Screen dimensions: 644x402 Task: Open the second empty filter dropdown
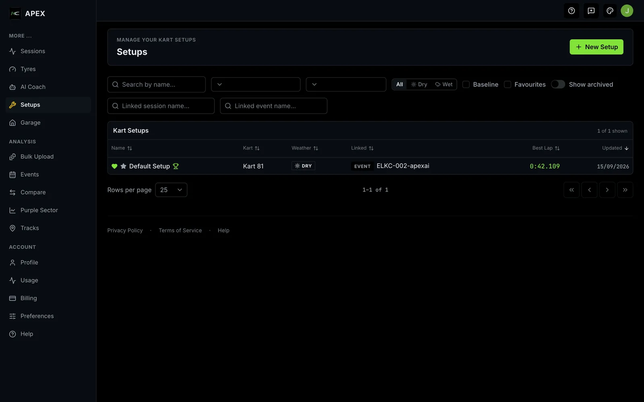[346, 84]
